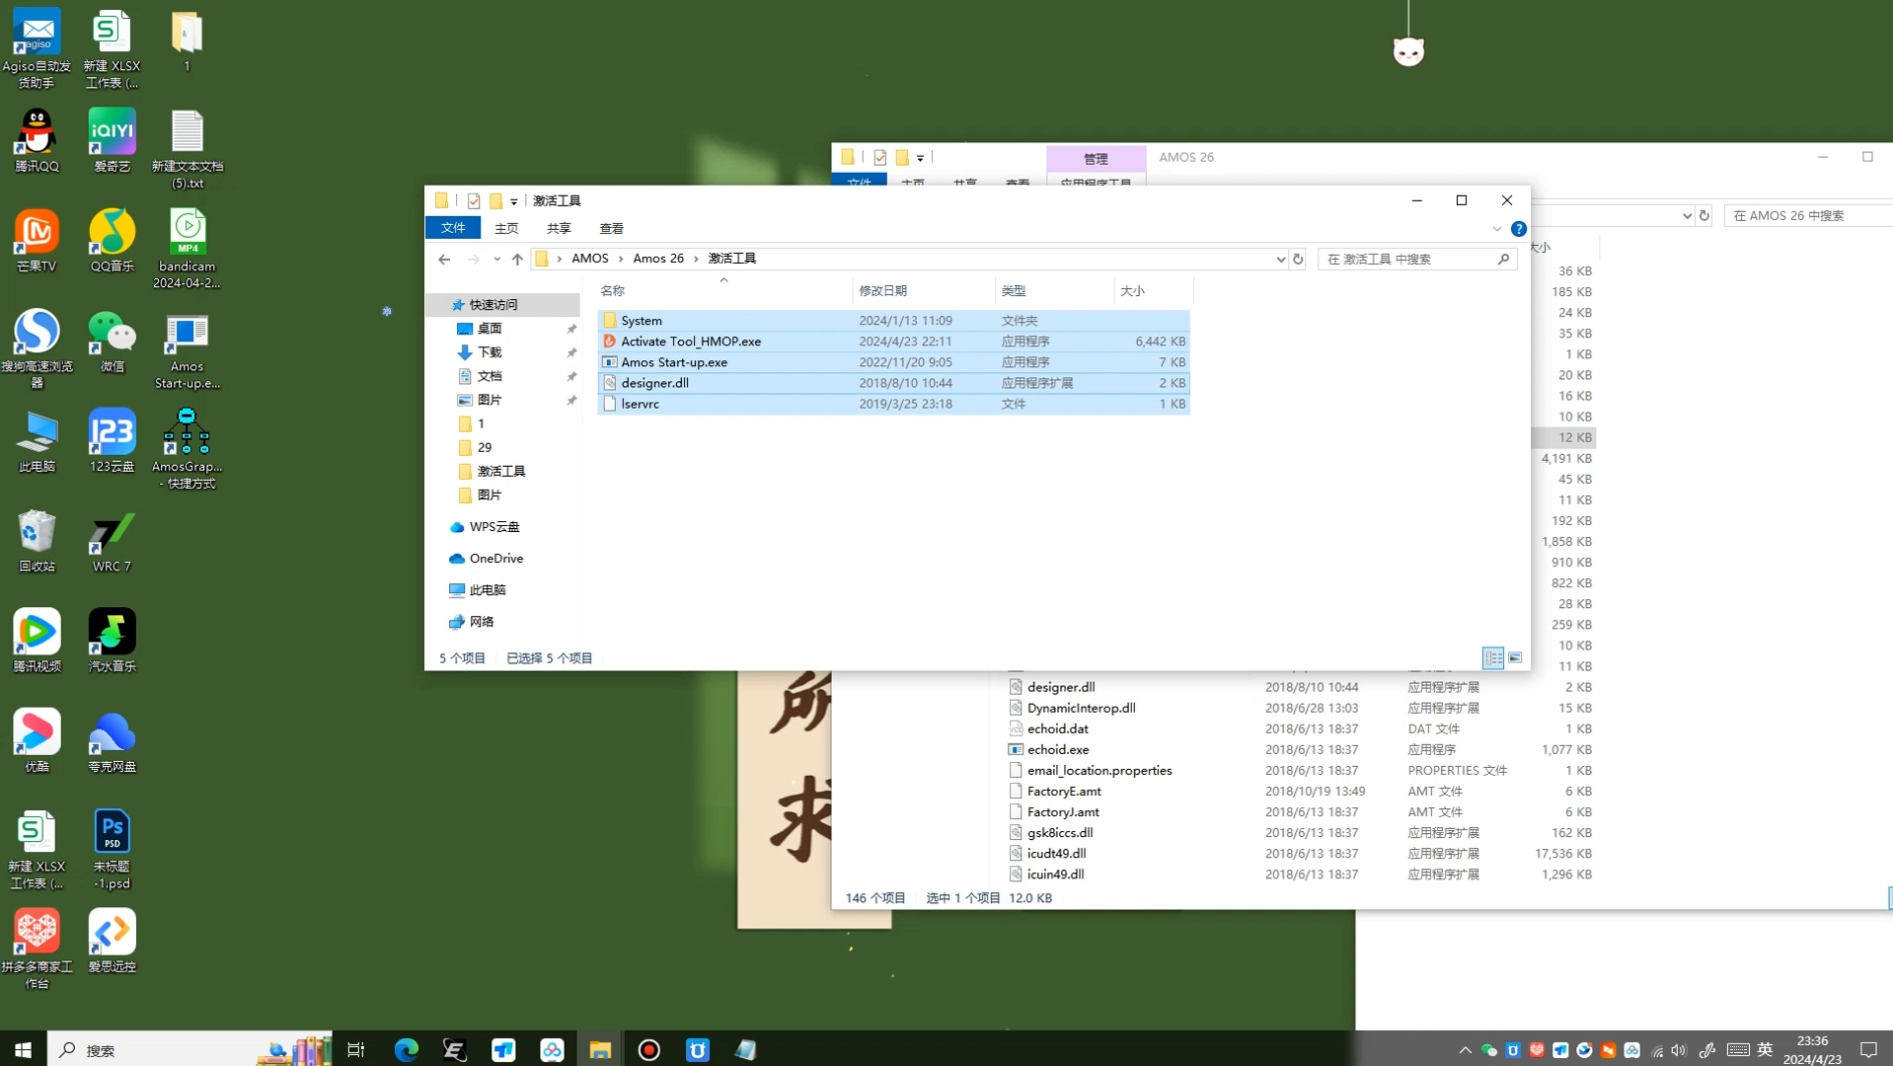The image size is (1893, 1066).
Task: Expand the ribbon with the chevron
Action: tap(1497, 228)
